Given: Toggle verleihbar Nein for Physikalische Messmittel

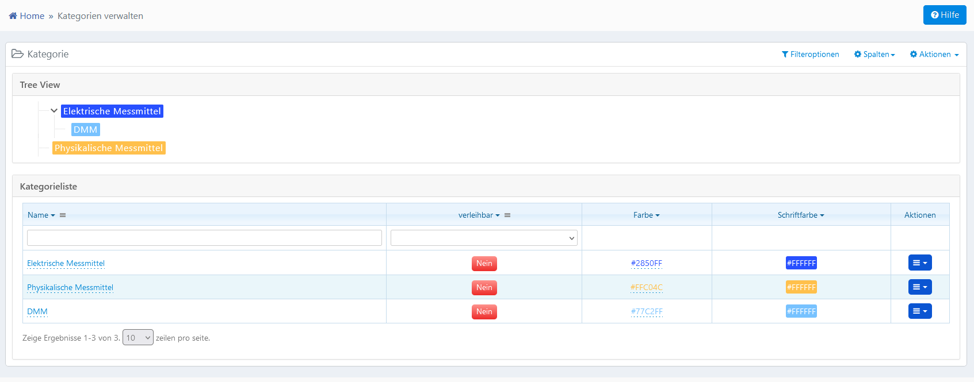Looking at the screenshot, I should tap(484, 288).
